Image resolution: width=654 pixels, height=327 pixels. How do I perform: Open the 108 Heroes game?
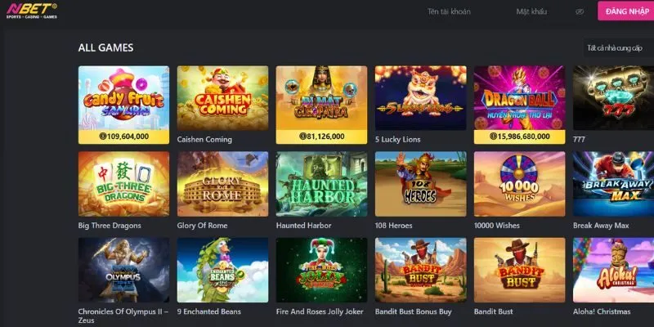[420, 184]
